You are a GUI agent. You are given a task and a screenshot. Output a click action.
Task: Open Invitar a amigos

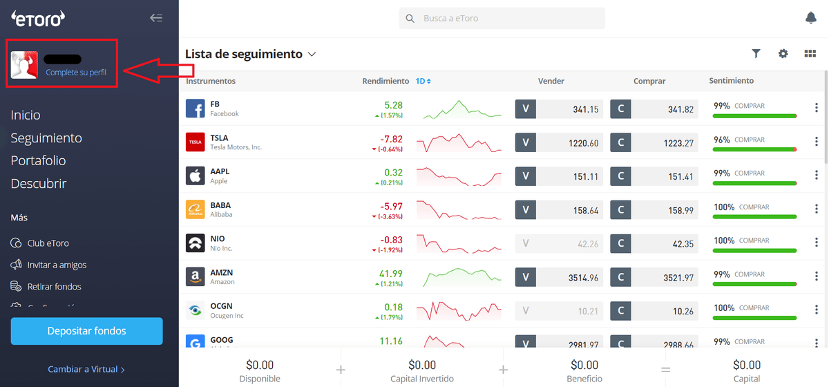point(49,265)
